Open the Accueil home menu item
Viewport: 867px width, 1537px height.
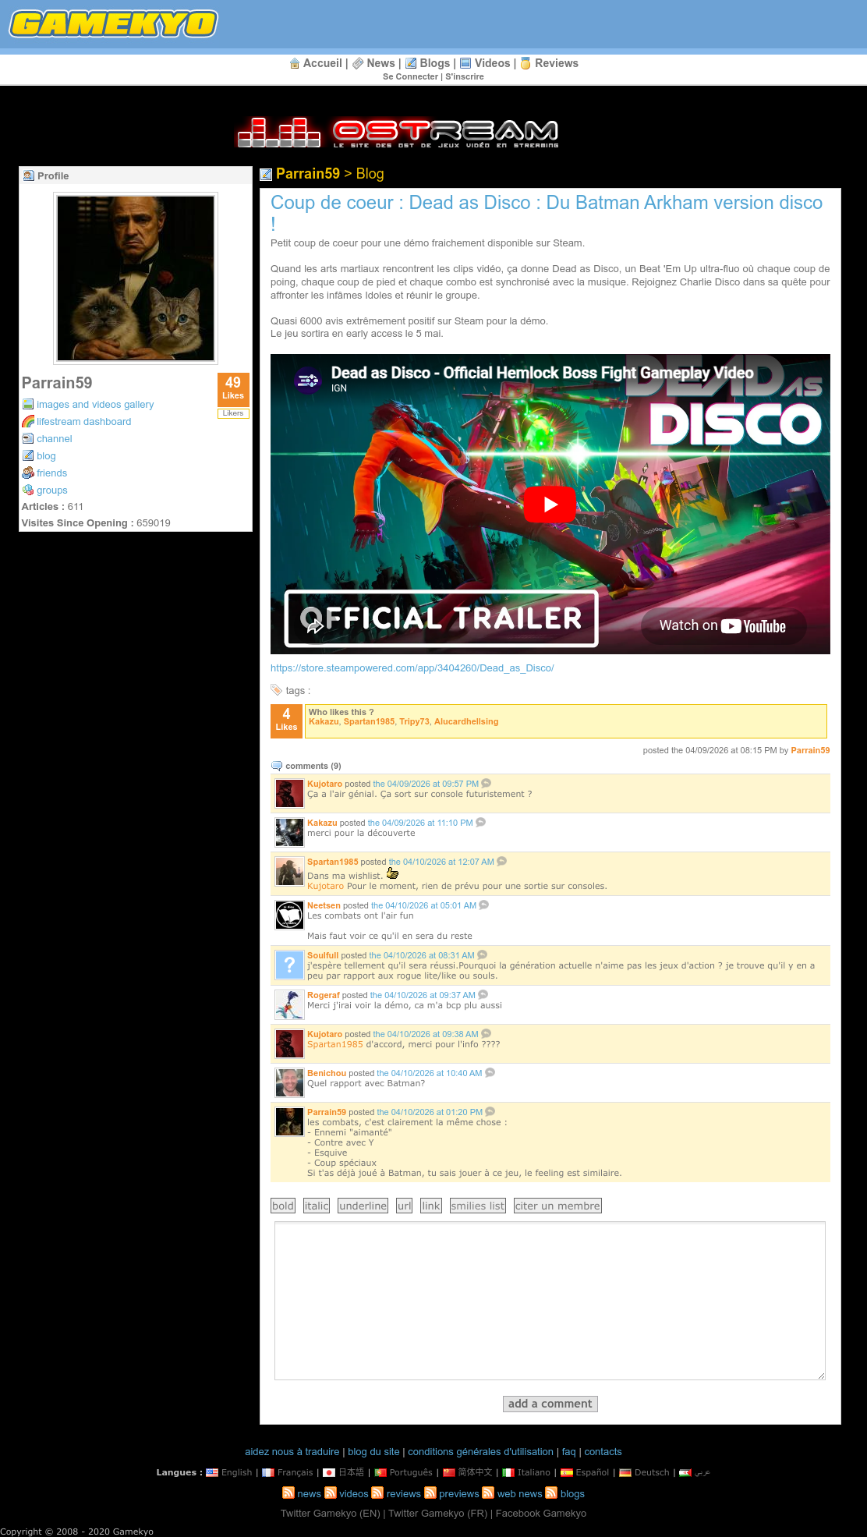(x=322, y=63)
